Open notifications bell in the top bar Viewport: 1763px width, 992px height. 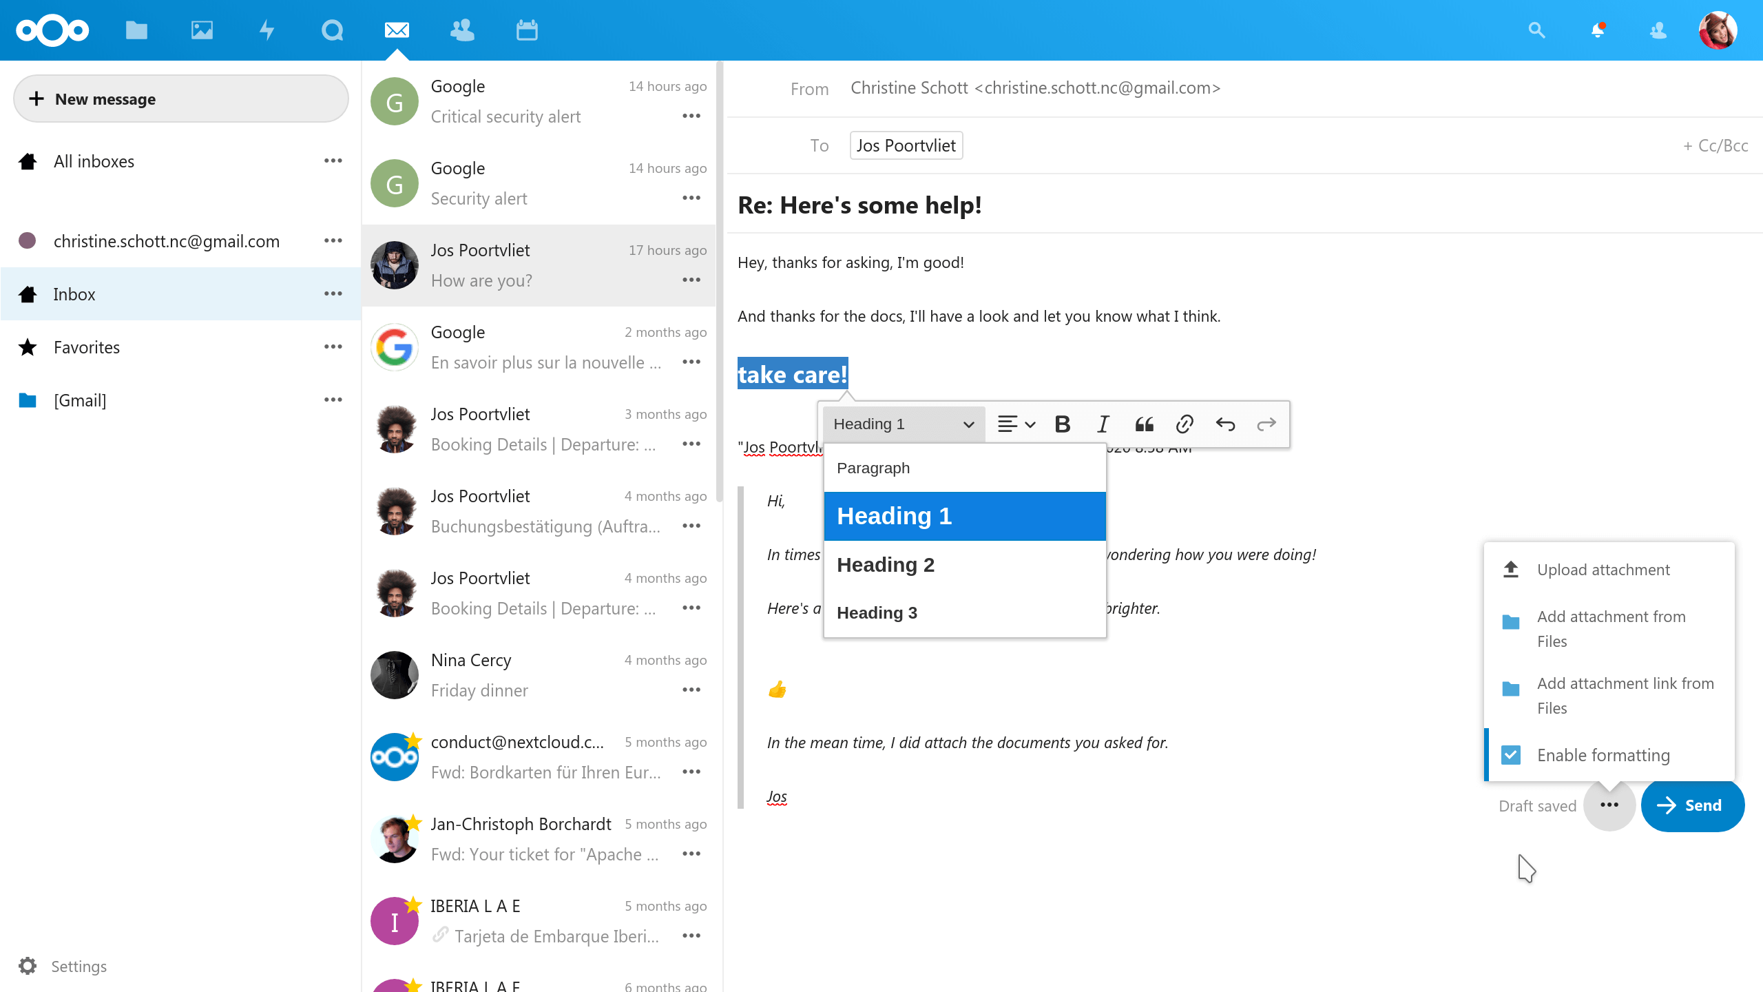pos(1598,30)
